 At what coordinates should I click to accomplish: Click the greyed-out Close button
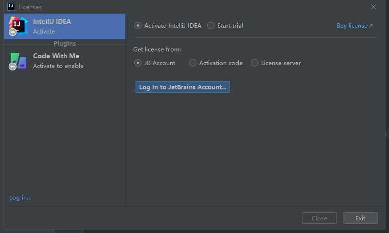point(319,218)
